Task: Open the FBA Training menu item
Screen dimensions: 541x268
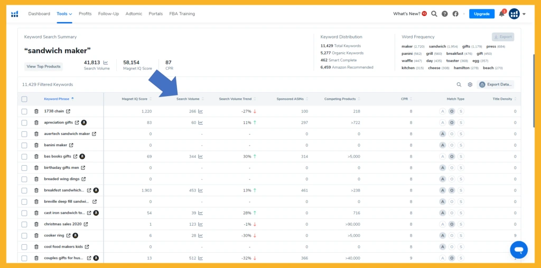Action: [x=182, y=14]
